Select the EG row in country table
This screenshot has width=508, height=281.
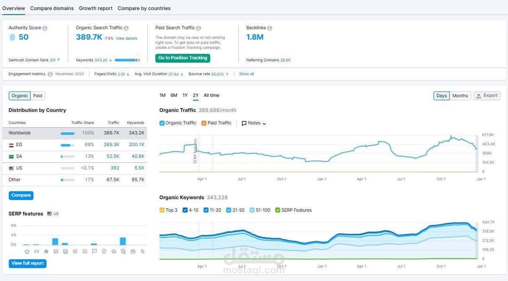(x=75, y=145)
